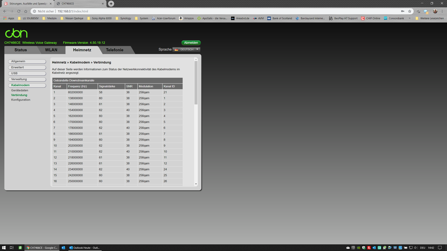Open the Acer-Userforum bookmark
The image size is (447, 251).
tap(163, 18)
